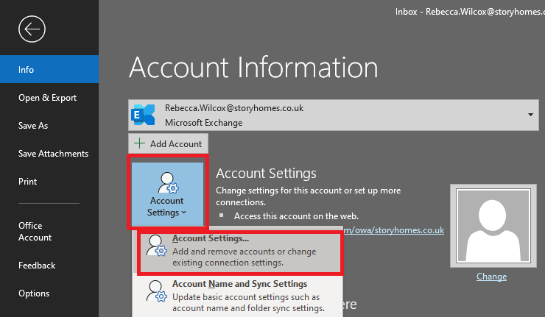This screenshot has width=545, height=317.
Task: Click the Account Settings section heading
Action: (267, 174)
